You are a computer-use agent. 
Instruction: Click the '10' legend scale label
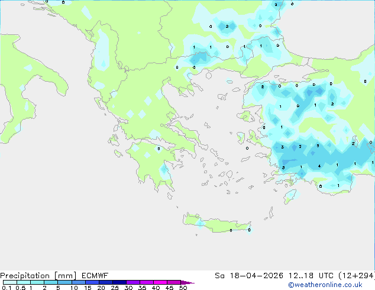74,288
